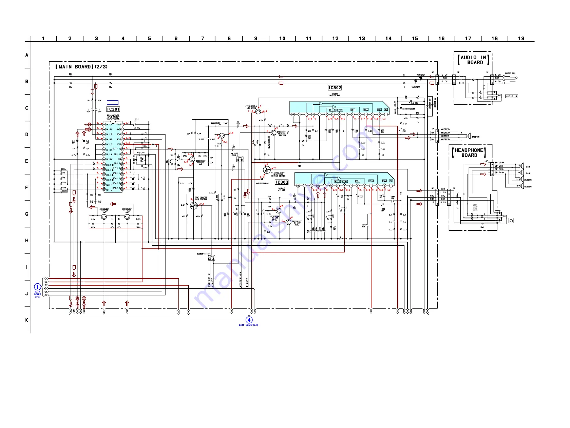The width and height of the screenshot is (570, 428).
Task: Click the VCC pin box on IC303
Action: point(371,181)
